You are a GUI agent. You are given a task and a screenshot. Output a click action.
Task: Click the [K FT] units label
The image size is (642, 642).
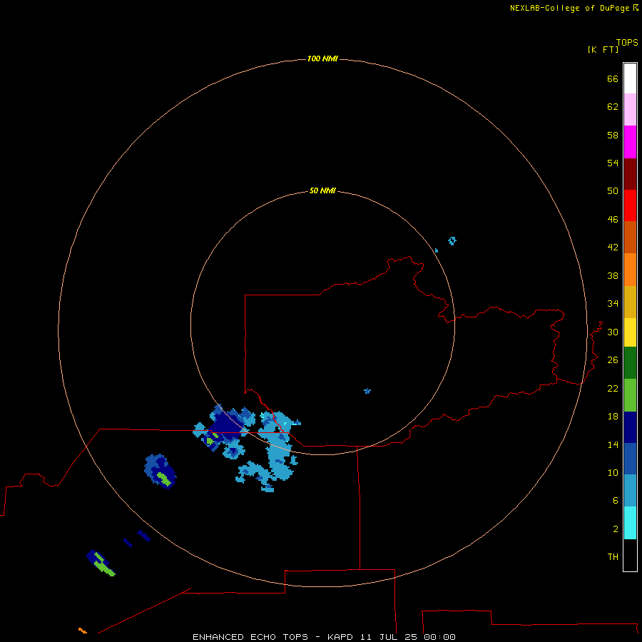603,49
